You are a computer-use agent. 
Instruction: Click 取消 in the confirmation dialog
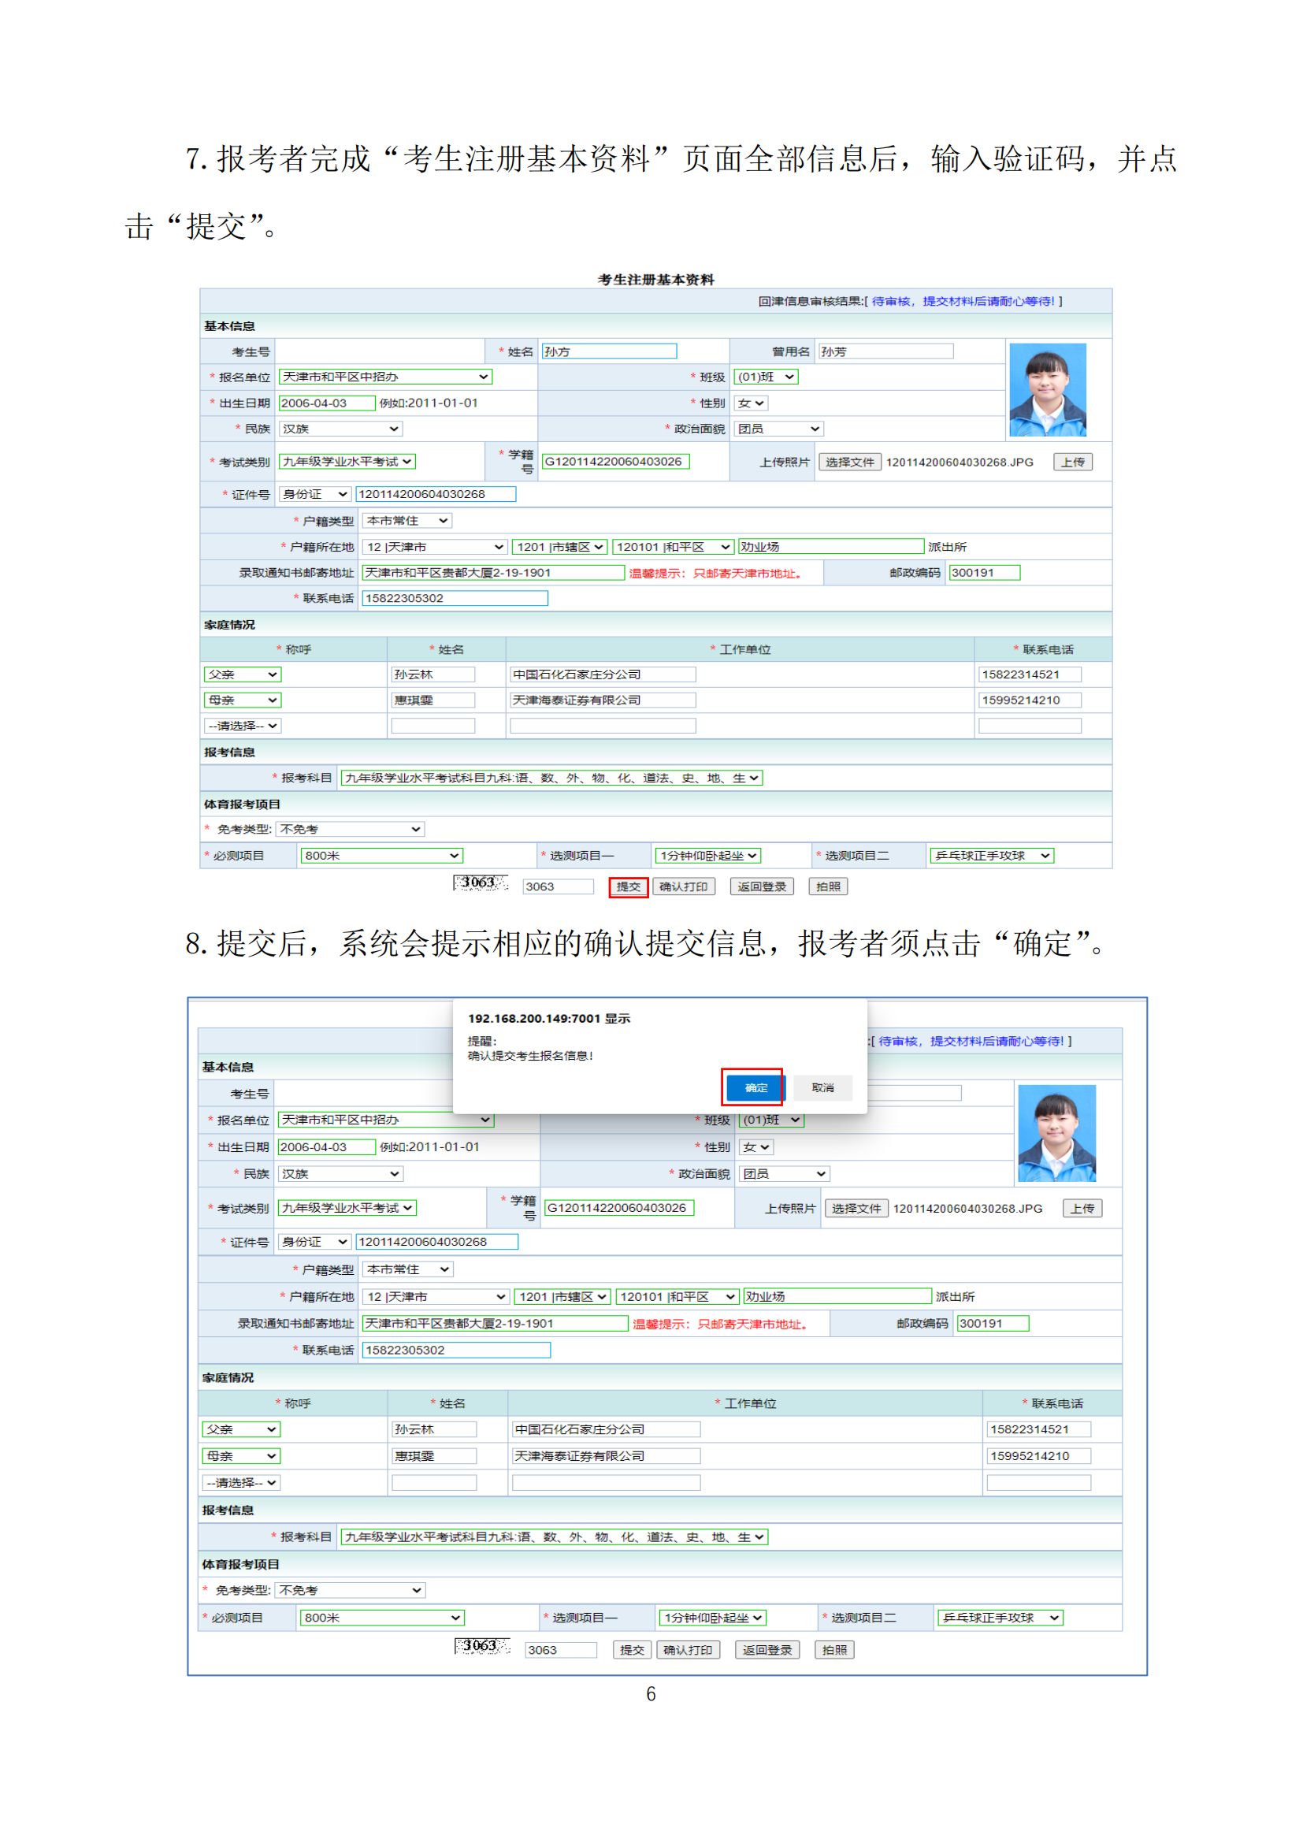pyautogui.click(x=822, y=1087)
